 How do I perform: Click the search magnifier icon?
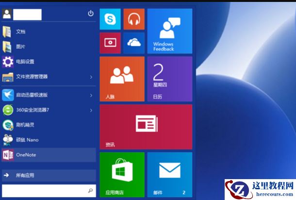pos(91,191)
